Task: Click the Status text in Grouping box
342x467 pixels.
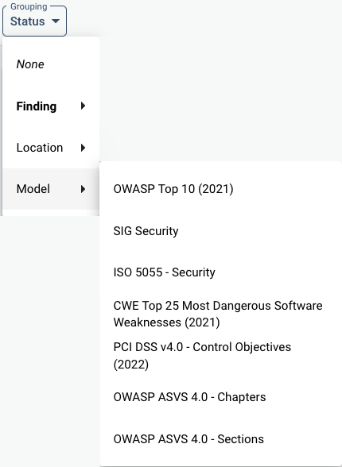Action: 27,21
